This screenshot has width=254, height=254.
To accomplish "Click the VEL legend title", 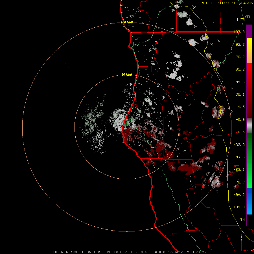I will (x=248, y=17).
